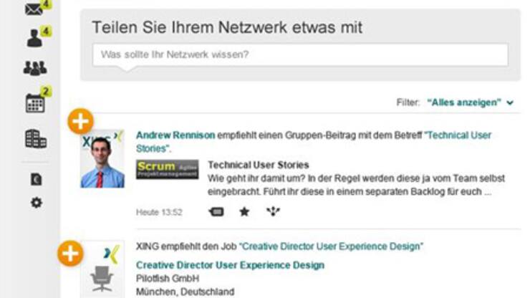Click the comment icon under Technical User Stories
The image size is (530, 298).
(x=216, y=212)
